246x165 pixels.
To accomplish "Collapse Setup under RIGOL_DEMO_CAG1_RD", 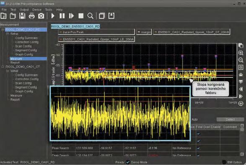I will tap(8, 34).
